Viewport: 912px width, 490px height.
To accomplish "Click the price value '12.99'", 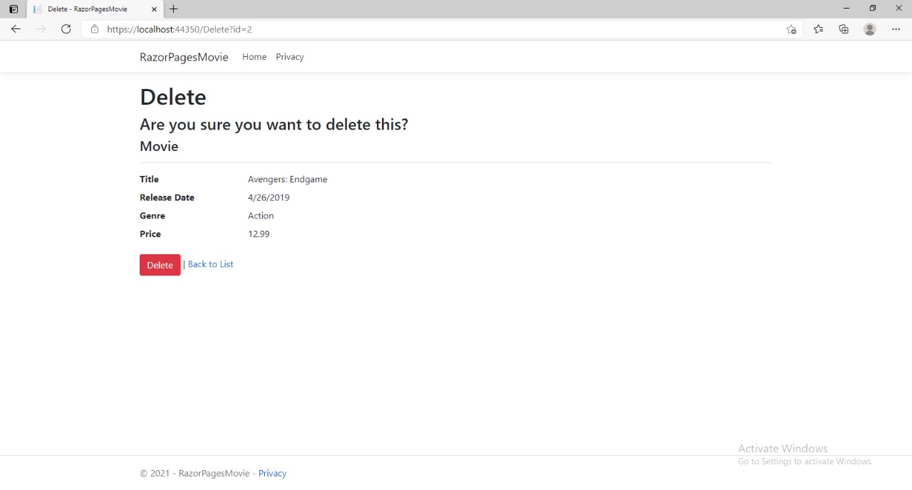I will point(259,234).
